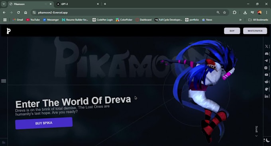Open the YouTube icon in the right sidebar
Screen dimensions: 271x146
[266, 75]
